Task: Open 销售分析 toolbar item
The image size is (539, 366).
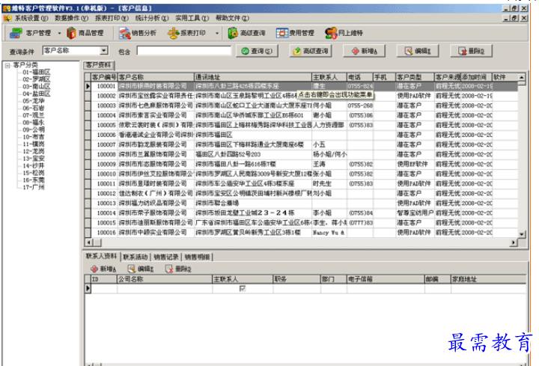Action: [x=138, y=33]
